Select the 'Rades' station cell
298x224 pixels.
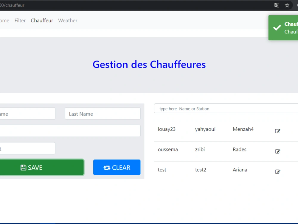coord(240,150)
